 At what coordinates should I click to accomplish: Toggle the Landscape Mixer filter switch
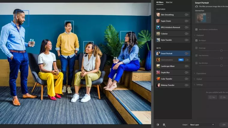click(x=187, y=66)
